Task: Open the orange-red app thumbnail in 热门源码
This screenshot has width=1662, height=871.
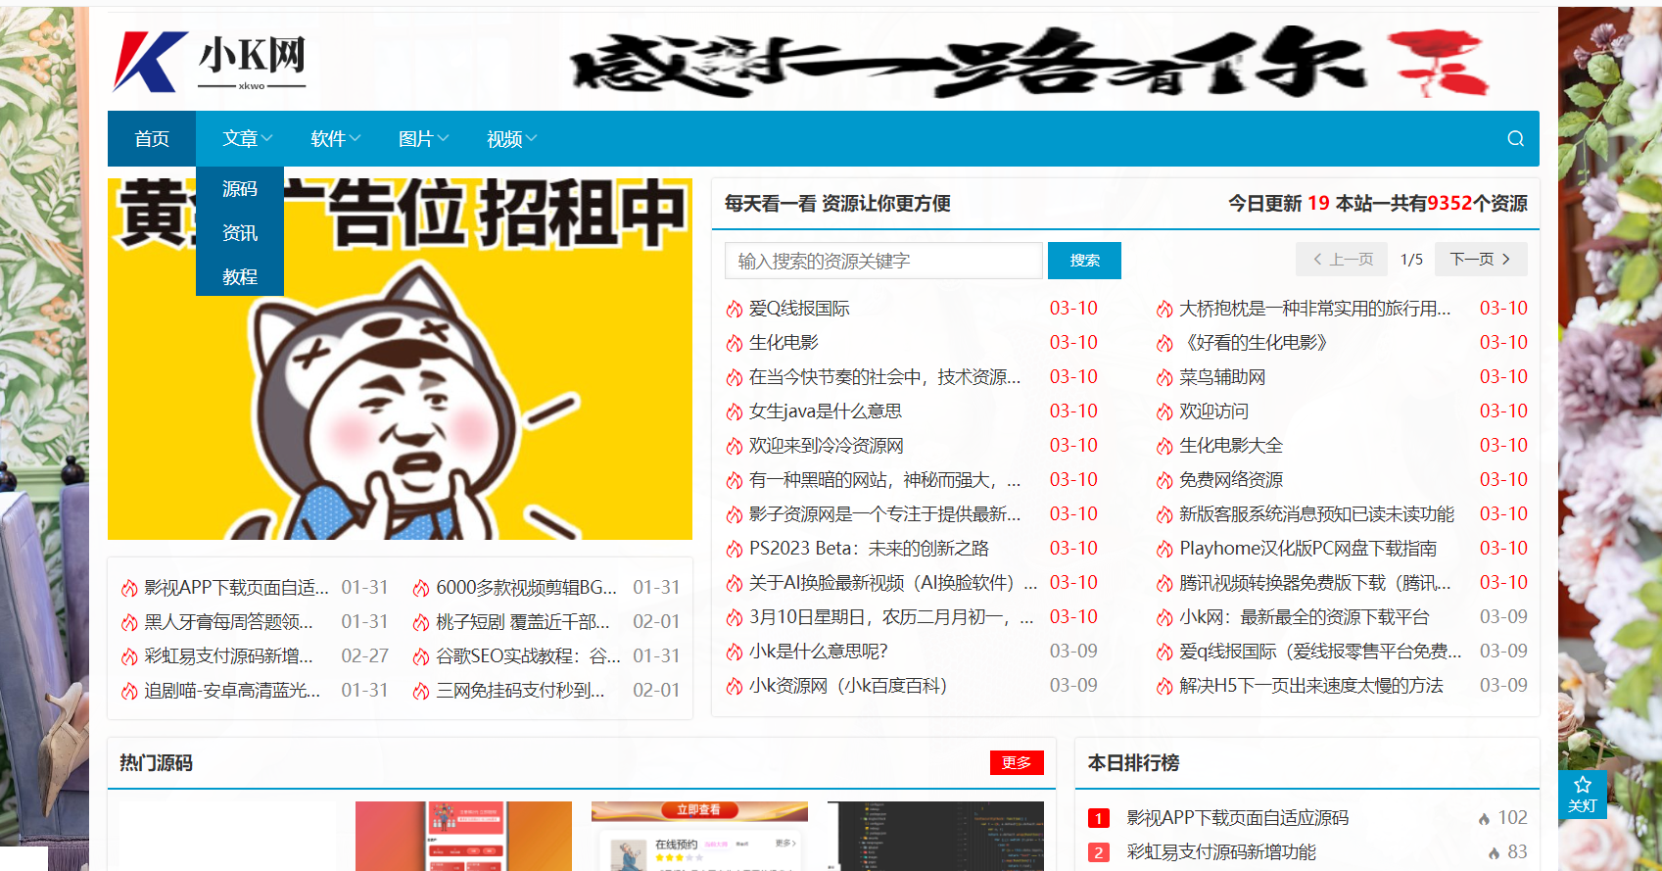Action: [463, 836]
